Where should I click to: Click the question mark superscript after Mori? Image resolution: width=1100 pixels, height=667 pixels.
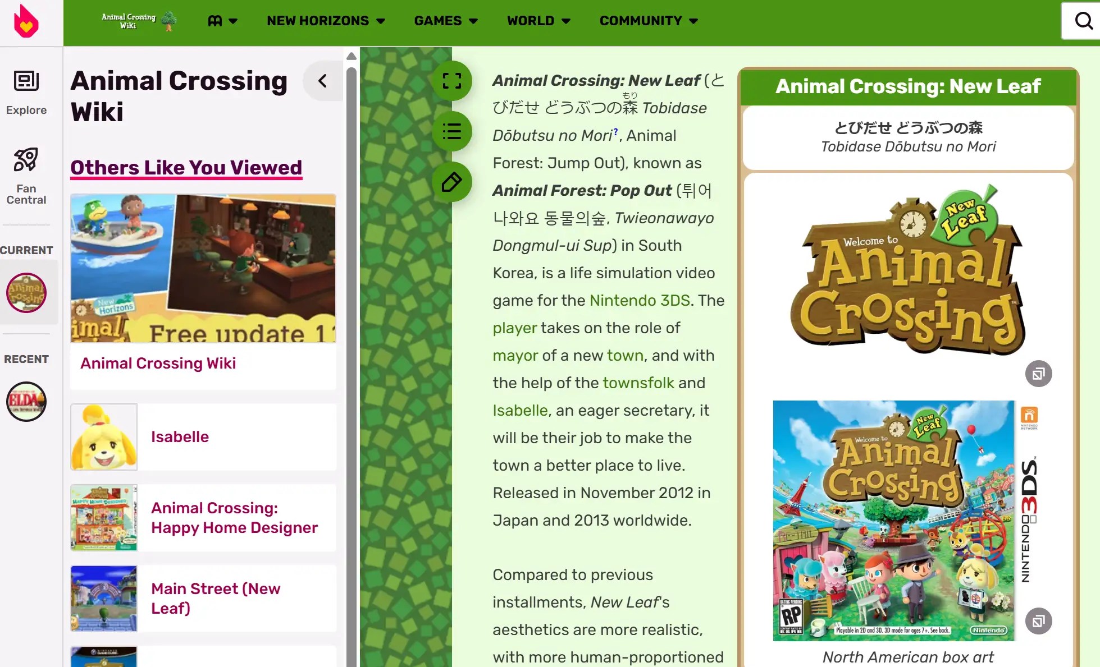(x=615, y=132)
